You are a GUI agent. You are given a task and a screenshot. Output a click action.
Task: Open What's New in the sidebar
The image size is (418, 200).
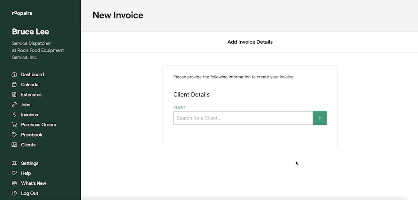tap(33, 183)
